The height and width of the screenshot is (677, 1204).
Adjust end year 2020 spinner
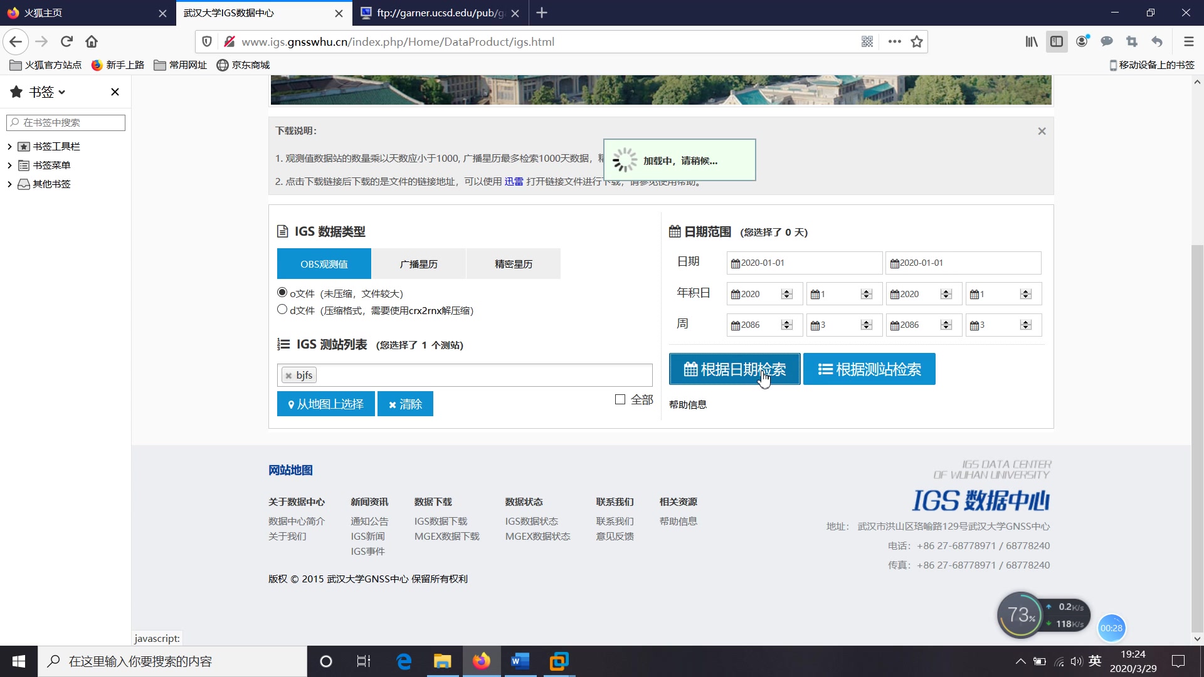[x=946, y=294]
